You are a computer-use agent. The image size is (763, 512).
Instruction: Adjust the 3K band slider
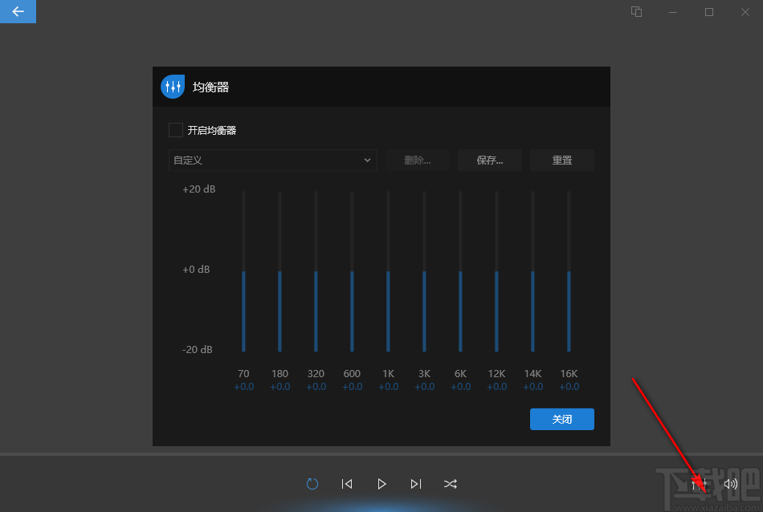tap(424, 271)
